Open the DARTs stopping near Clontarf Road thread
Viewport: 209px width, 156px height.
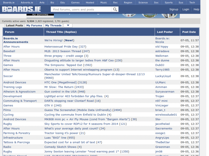click(69, 101)
